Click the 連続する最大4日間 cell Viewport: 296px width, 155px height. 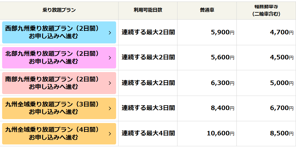[148, 133]
